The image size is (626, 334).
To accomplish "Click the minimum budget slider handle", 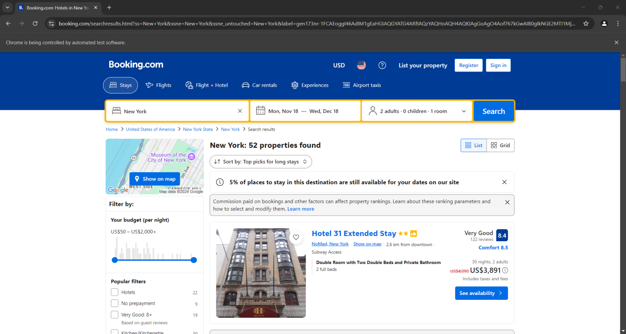I will pos(115,260).
